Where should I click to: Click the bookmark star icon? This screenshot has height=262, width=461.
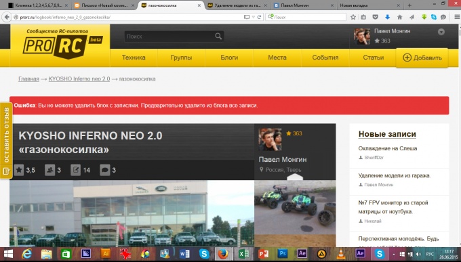[353, 17]
